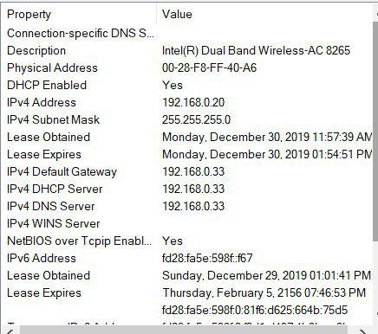Click the vertical scrollbar down arrow
Viewport: 378px width, 334px height.
click(376, 313)
